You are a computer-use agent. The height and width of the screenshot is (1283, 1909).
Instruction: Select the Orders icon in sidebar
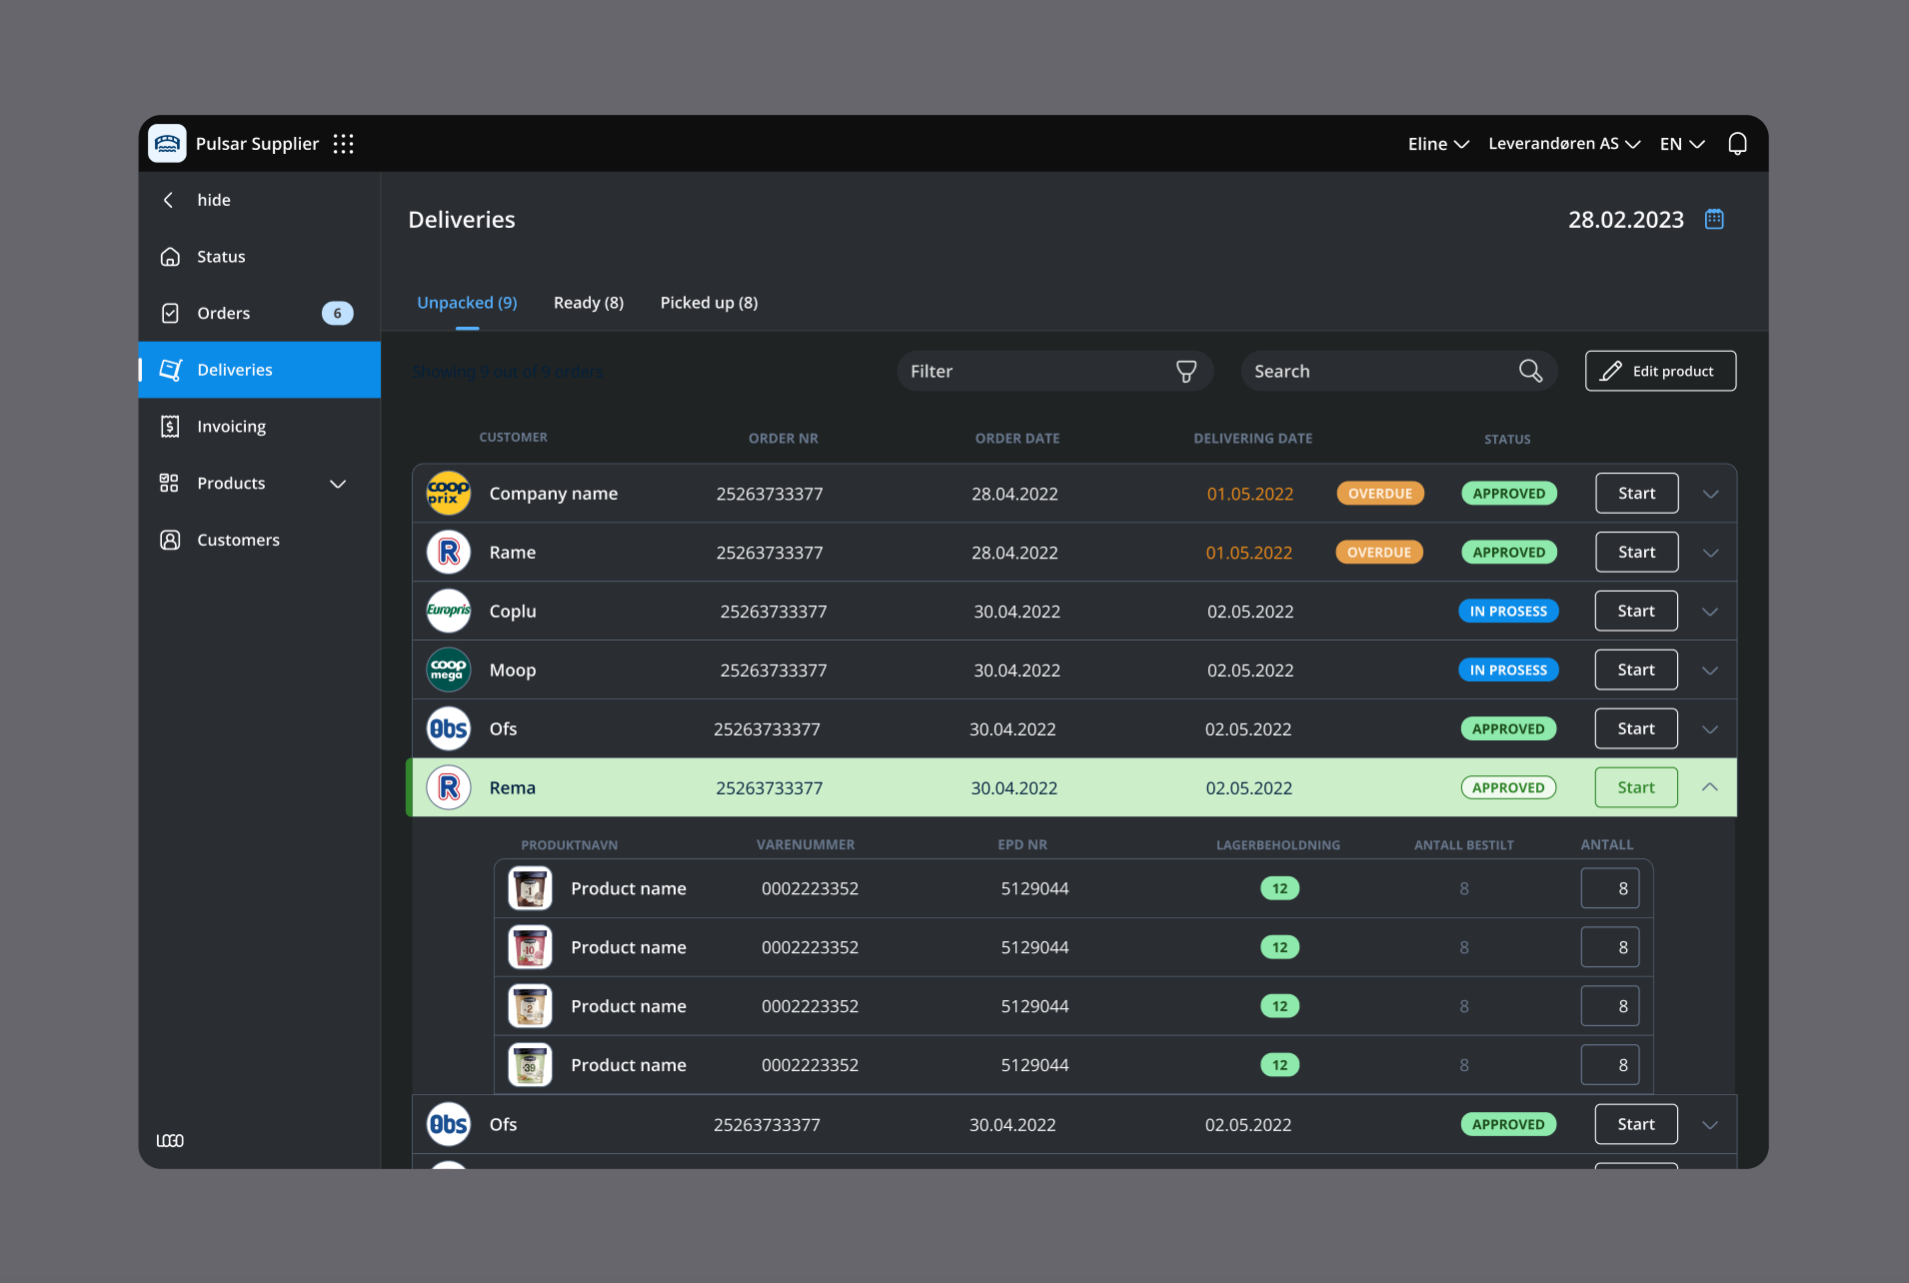point(171,313)
